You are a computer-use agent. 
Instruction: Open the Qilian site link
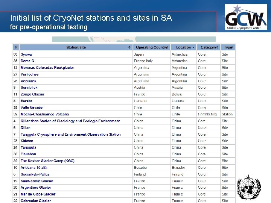click(x=26, y=128)
